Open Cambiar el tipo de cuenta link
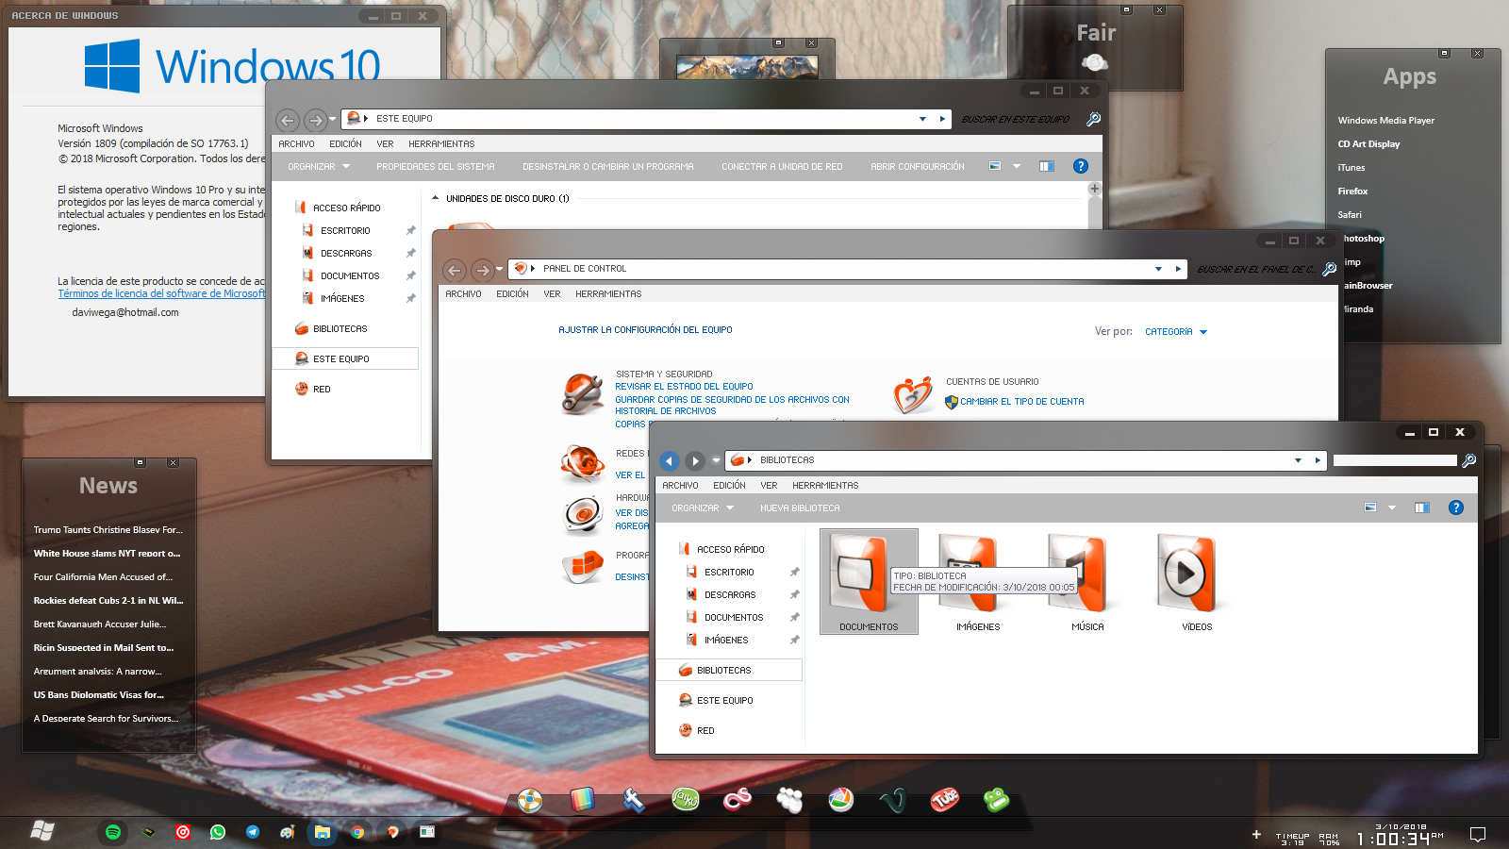Viewport: 1509px width, 849px height. tap(1021, 401)
